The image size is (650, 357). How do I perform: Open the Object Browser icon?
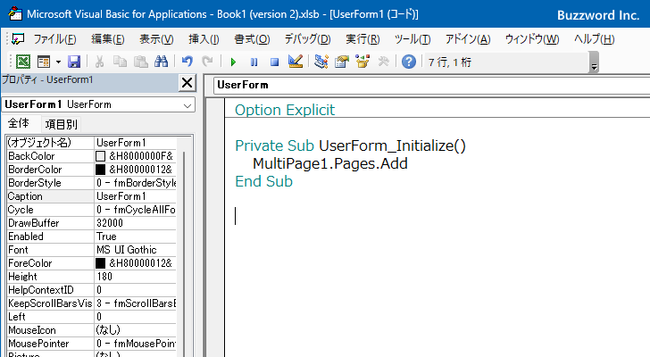(362, 62)
